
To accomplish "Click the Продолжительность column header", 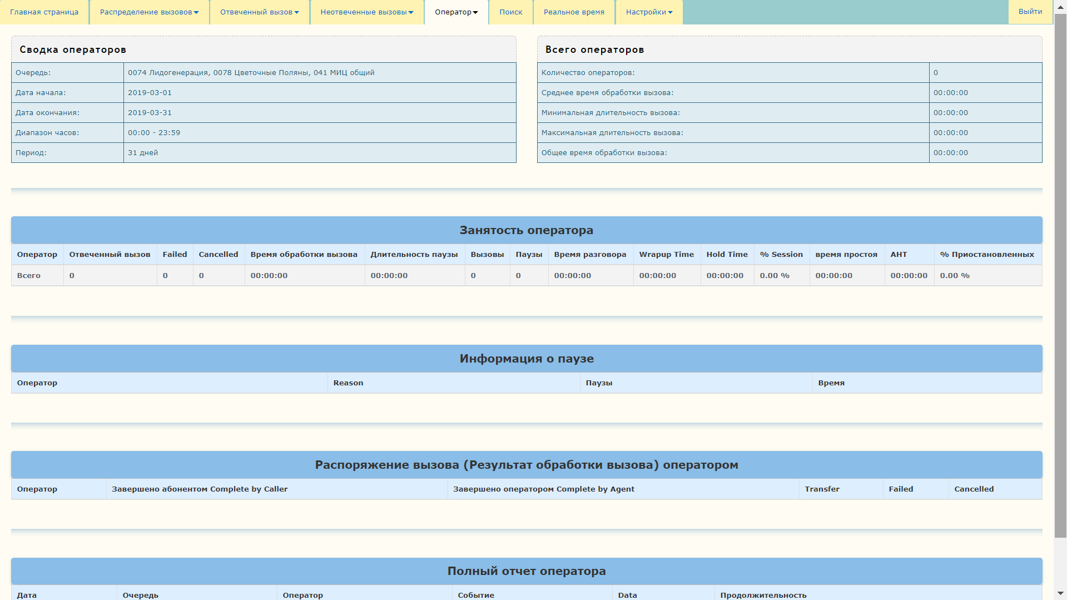I will 763,594.
